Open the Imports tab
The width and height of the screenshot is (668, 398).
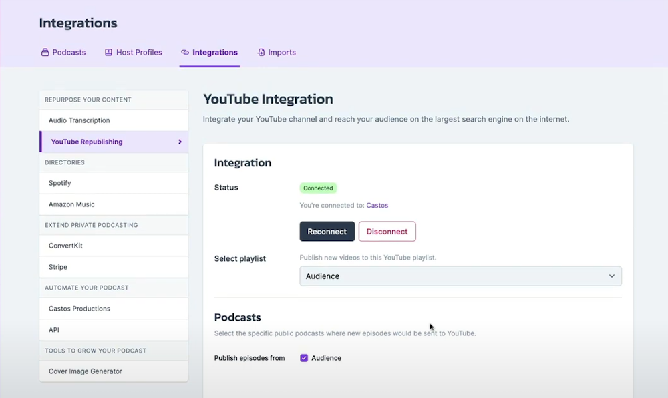[x=281, y=52]
